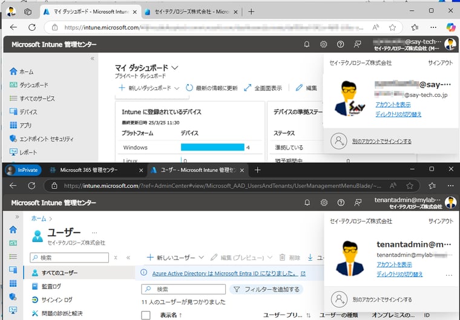The width and height of the screenshot is (460, 320).
Task: Open すべてのサービス in sidebar
Action: click(x=32, y=99)
